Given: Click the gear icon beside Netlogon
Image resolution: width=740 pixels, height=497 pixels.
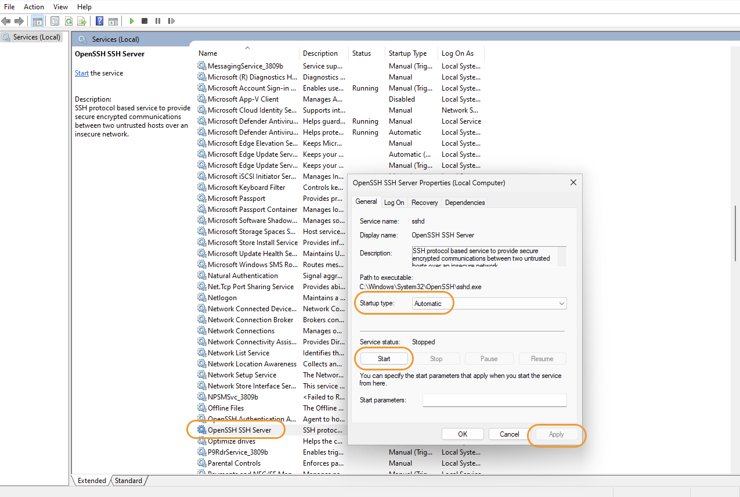Looking at the screenshot, I should point(202,298).
